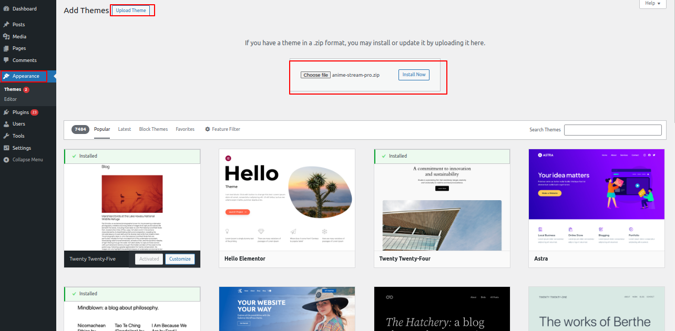This screenshot has width=675, height=331.
Task: Expand the Help dropdown tab
Action: coord(652,4)
